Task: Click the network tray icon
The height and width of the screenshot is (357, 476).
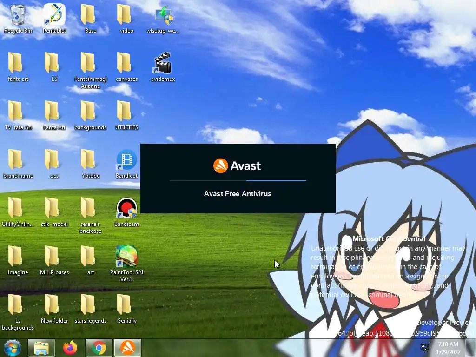Action: [x=425, y=348]
